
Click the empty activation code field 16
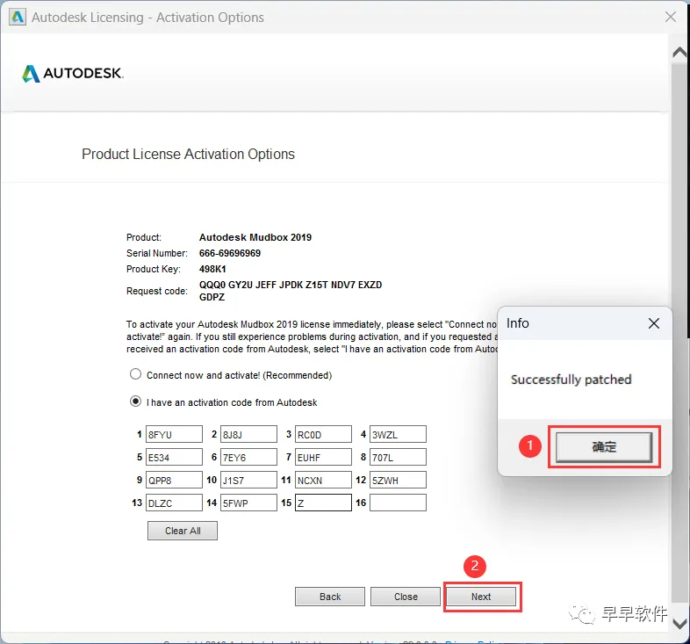398,503
